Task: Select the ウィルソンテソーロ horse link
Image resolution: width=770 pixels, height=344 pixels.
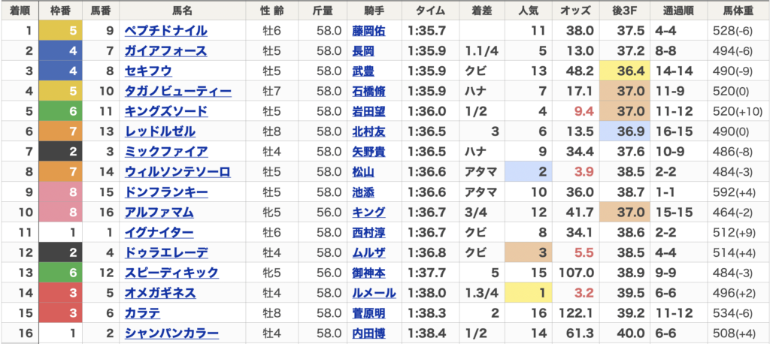Action: (x=177, y=172)
